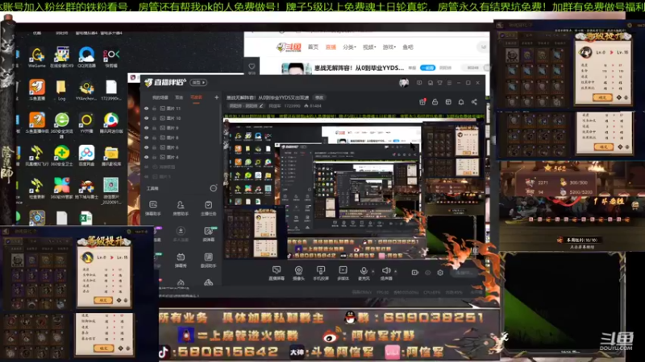Open 直播 on the Douyu navigation
The image size is (645, 362).
pyautogui.click(x=331, y=47)
